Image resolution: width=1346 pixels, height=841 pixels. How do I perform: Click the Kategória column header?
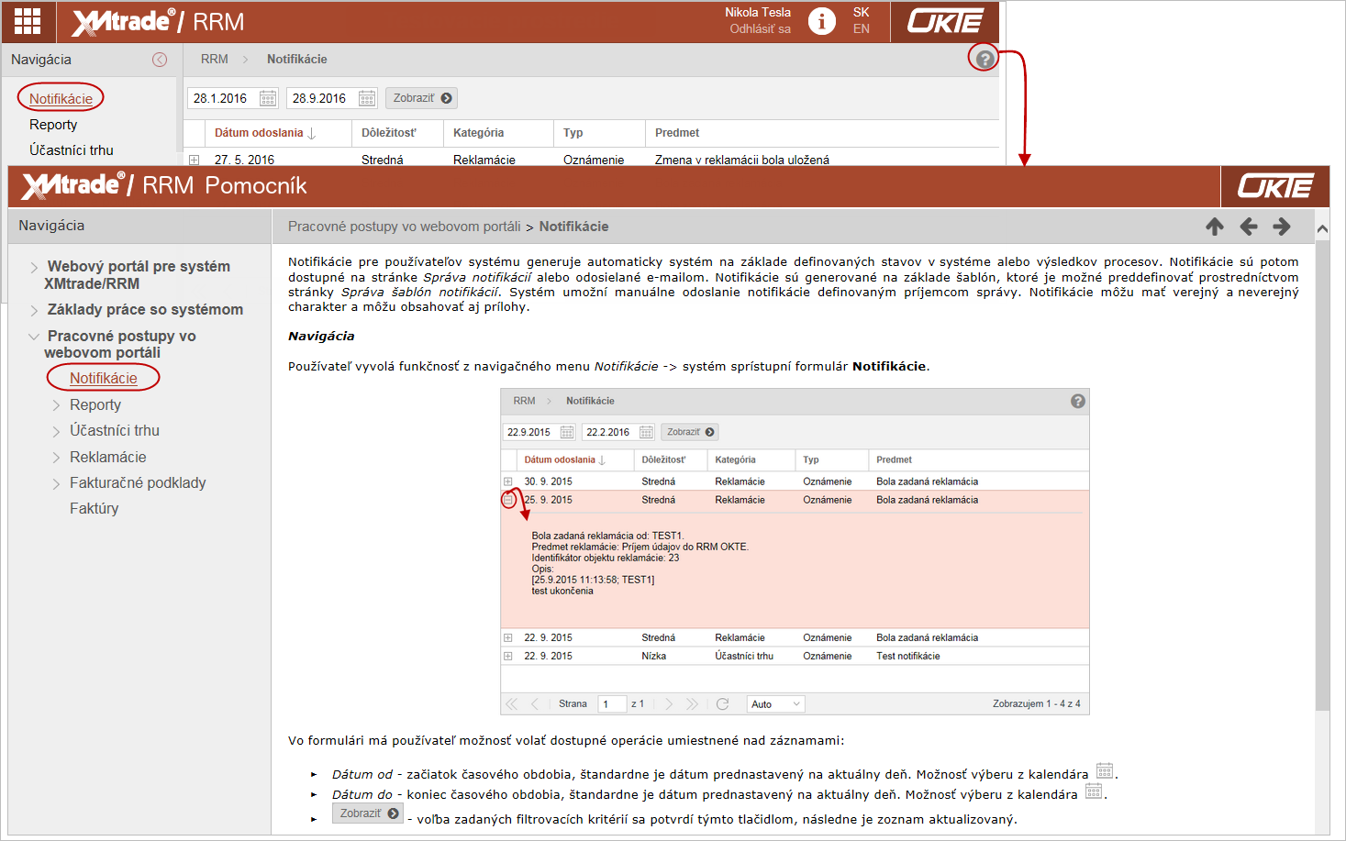pos(478,133)
